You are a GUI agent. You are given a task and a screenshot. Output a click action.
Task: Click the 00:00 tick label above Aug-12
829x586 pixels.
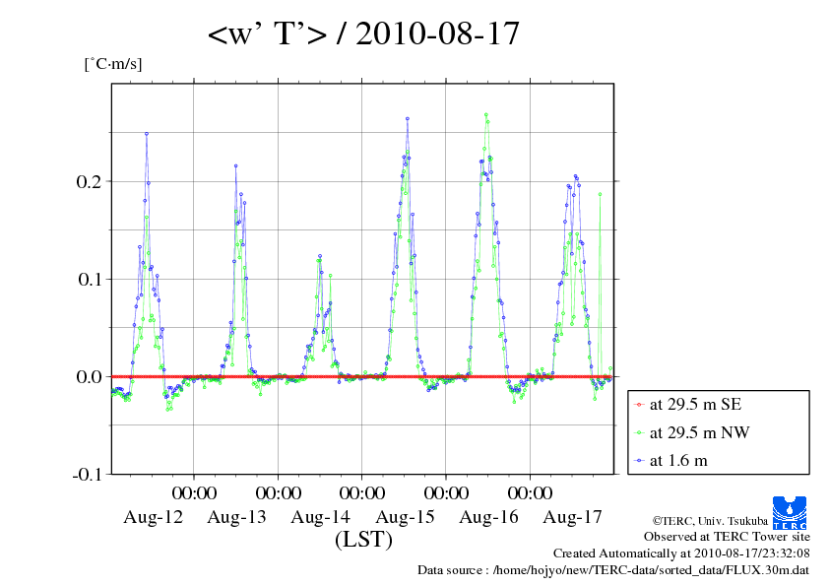click(x=194, y=492)
